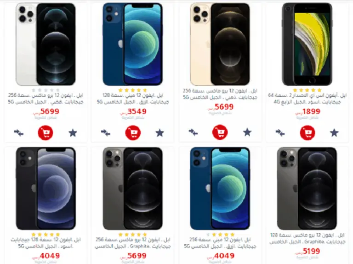Open blue iPhone 12 Mini 4049 product image
353x264 pixels.
coord(220,188)
